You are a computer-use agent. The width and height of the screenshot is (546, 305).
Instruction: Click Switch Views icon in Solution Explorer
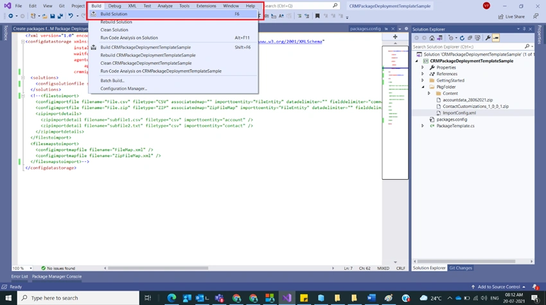pos(440,38)
